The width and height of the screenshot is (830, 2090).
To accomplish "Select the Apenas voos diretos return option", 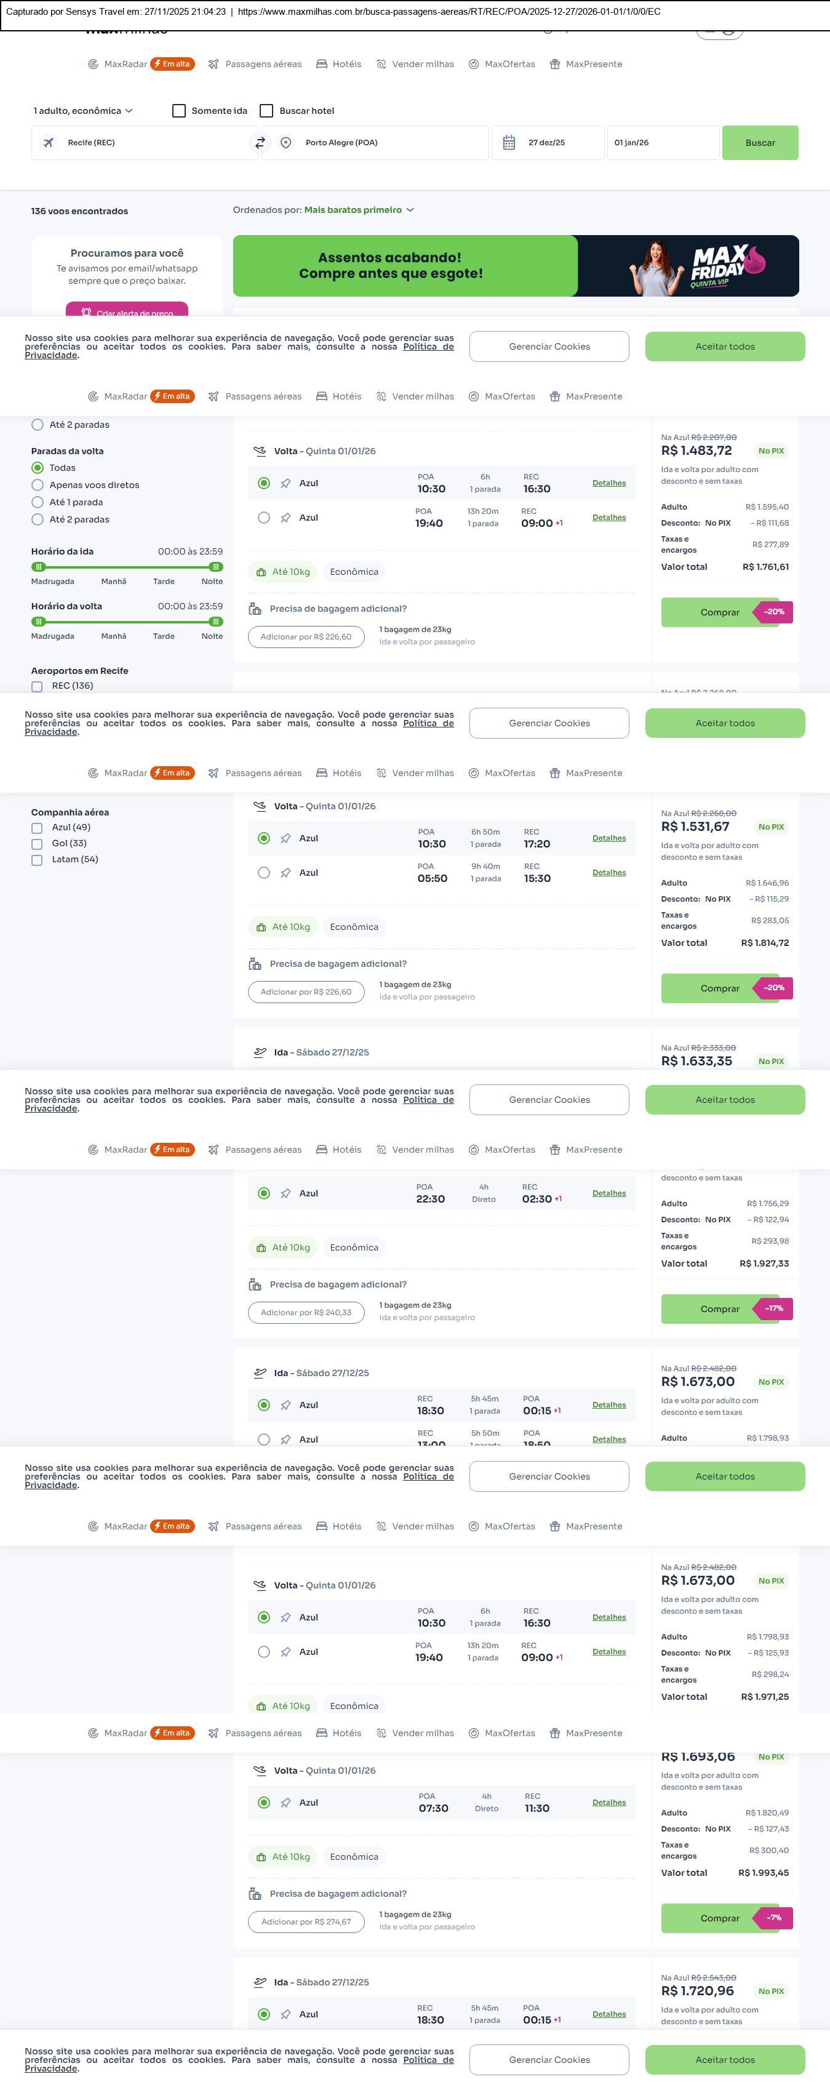I will coord(38,485).
